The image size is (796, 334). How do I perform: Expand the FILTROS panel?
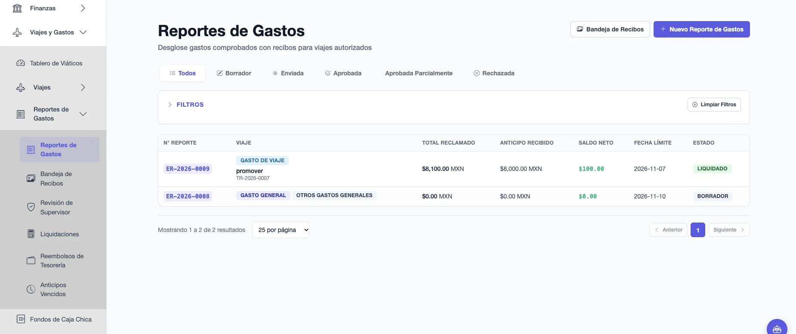(186, 105)
